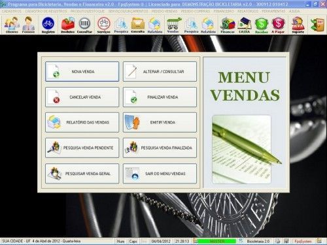Open the PEDIDO VENDAS menu
The width and height of the screenshot is (327, 245).
point(164,11)
